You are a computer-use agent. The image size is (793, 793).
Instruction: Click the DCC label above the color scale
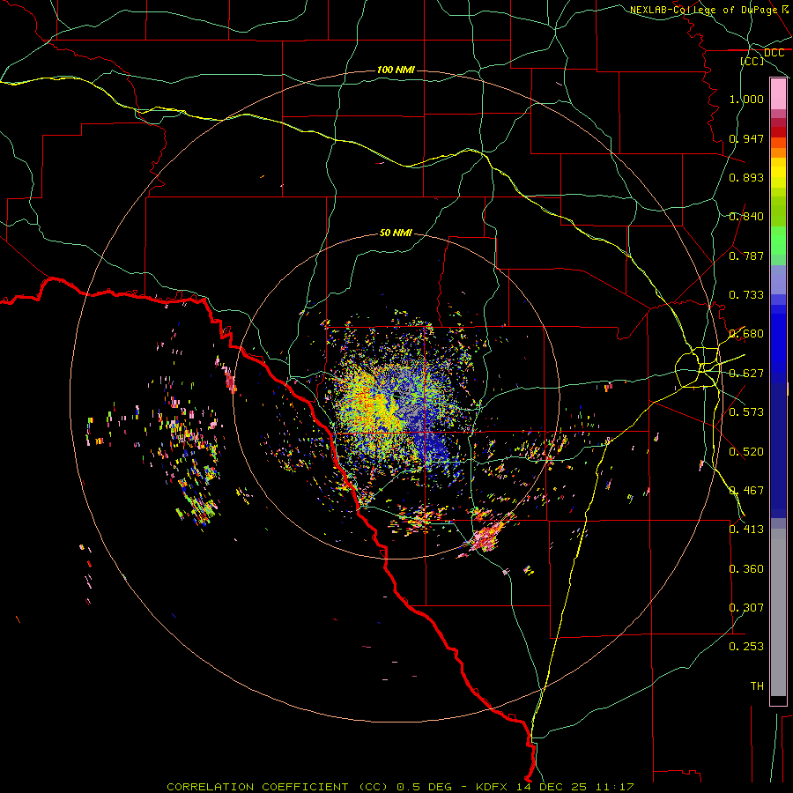(x=774, y=53)
